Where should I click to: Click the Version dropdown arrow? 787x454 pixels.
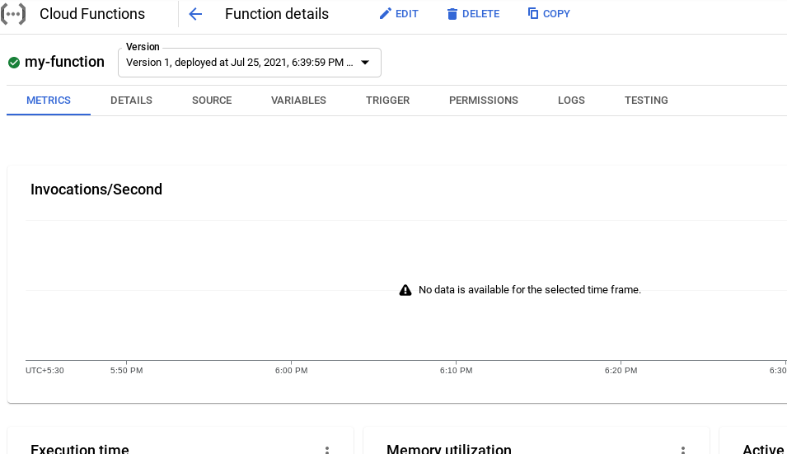tap(365, 63)
